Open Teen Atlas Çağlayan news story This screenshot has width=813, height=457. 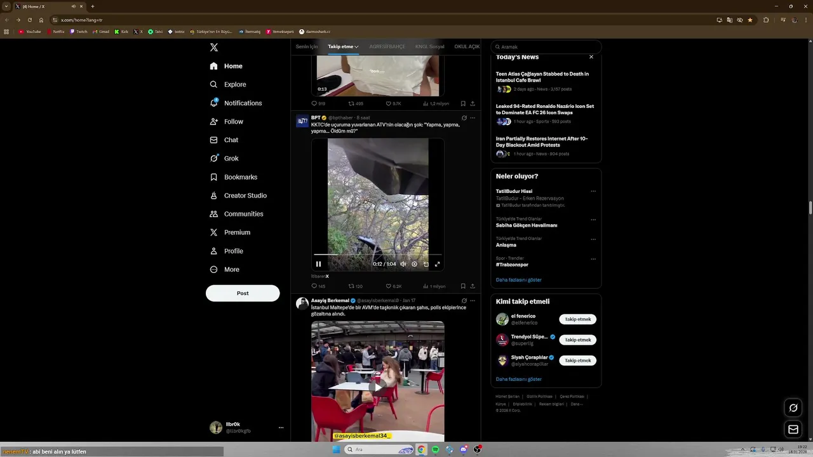point(546,81)
